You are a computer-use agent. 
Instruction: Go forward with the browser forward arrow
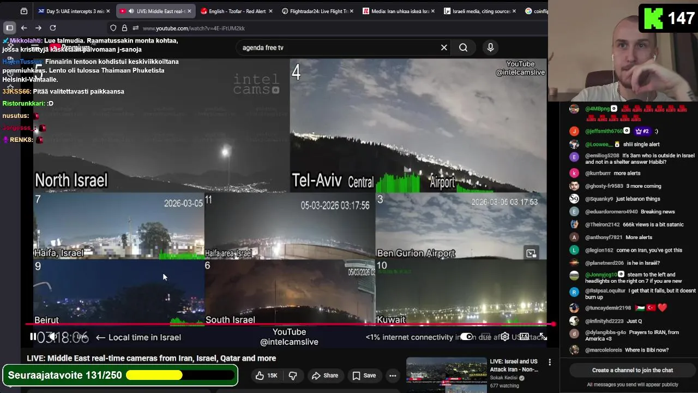pos(38,28)
